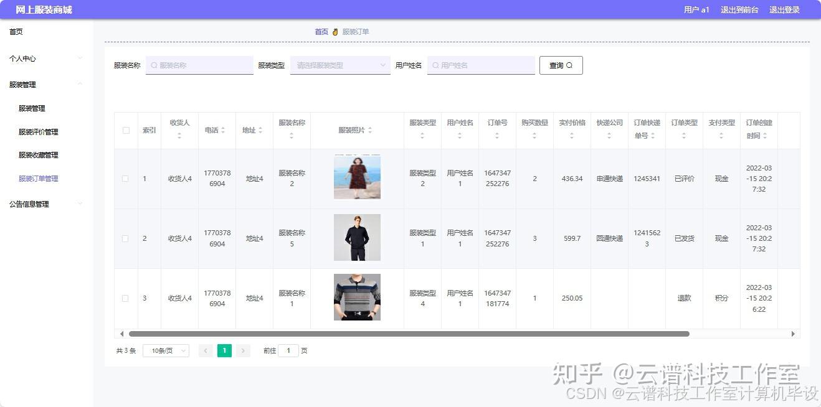The height and width of the screenshot is (407, 821).
Task: Click the 已发货 order type cell
Action: [684, 238]
